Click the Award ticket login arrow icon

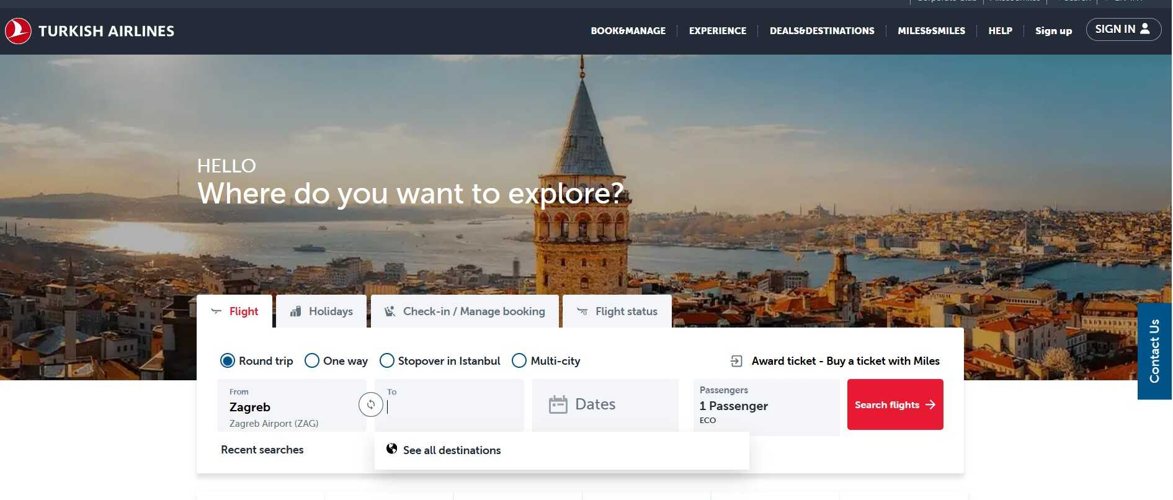[x=736, y=361]
